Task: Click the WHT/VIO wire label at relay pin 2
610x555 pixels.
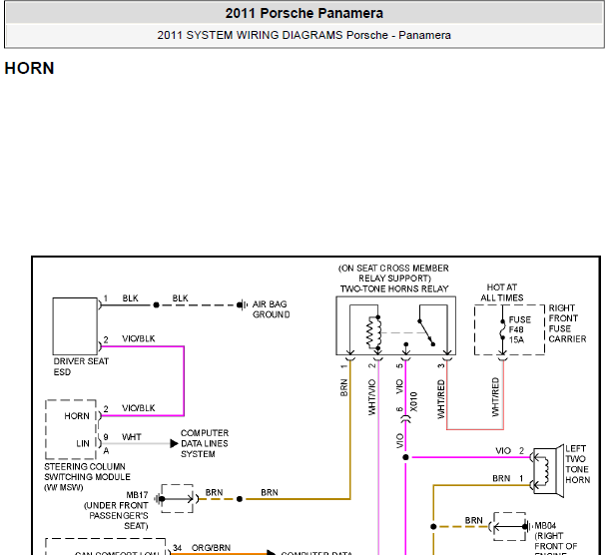Action: pyautogui.click(x=372, y=397)
